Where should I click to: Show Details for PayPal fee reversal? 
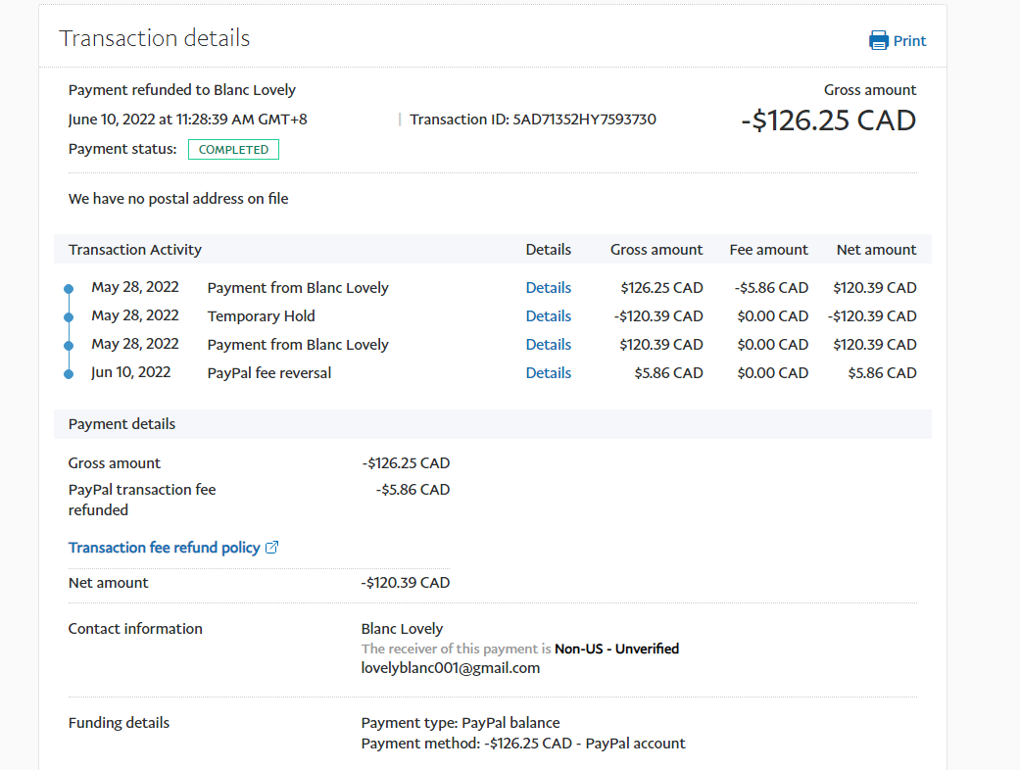548,373
